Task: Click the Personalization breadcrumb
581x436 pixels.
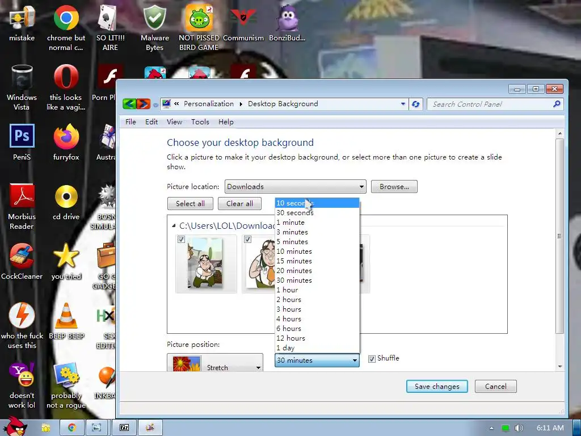Action: (209, 104)
